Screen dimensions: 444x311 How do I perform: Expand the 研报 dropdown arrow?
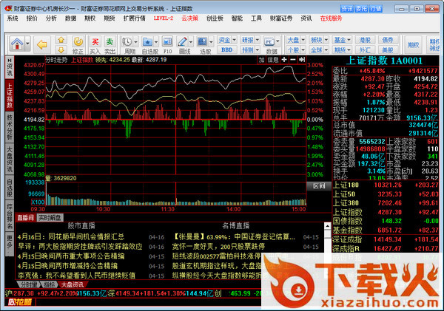[x=258, y=40]
